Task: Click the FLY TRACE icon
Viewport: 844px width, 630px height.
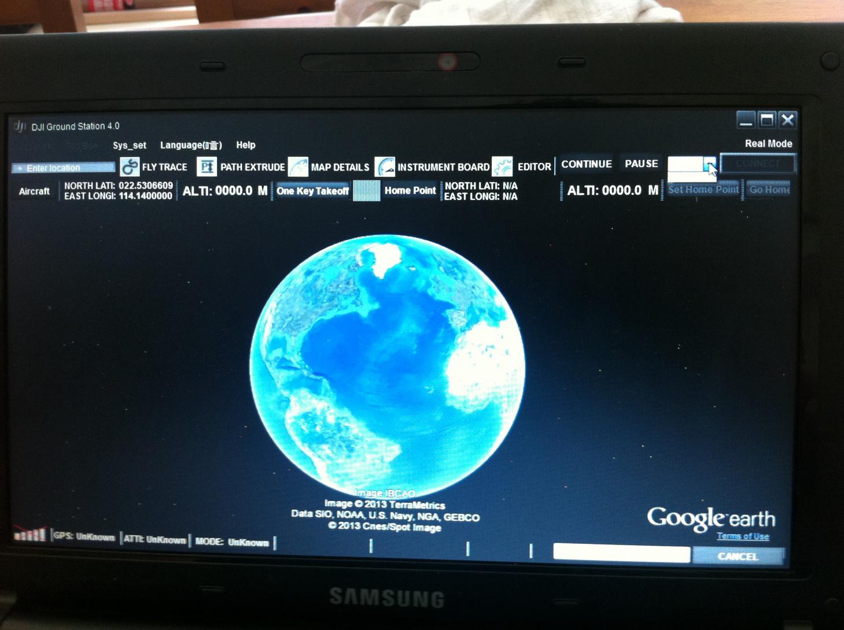Action: tap(130, 167)
